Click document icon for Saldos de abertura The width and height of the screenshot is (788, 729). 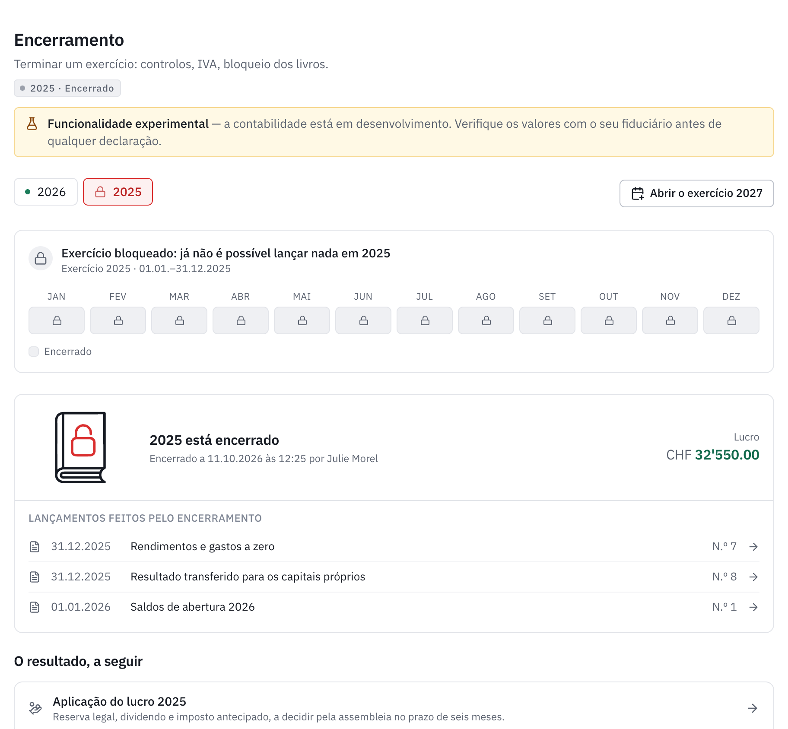point(35,607)
